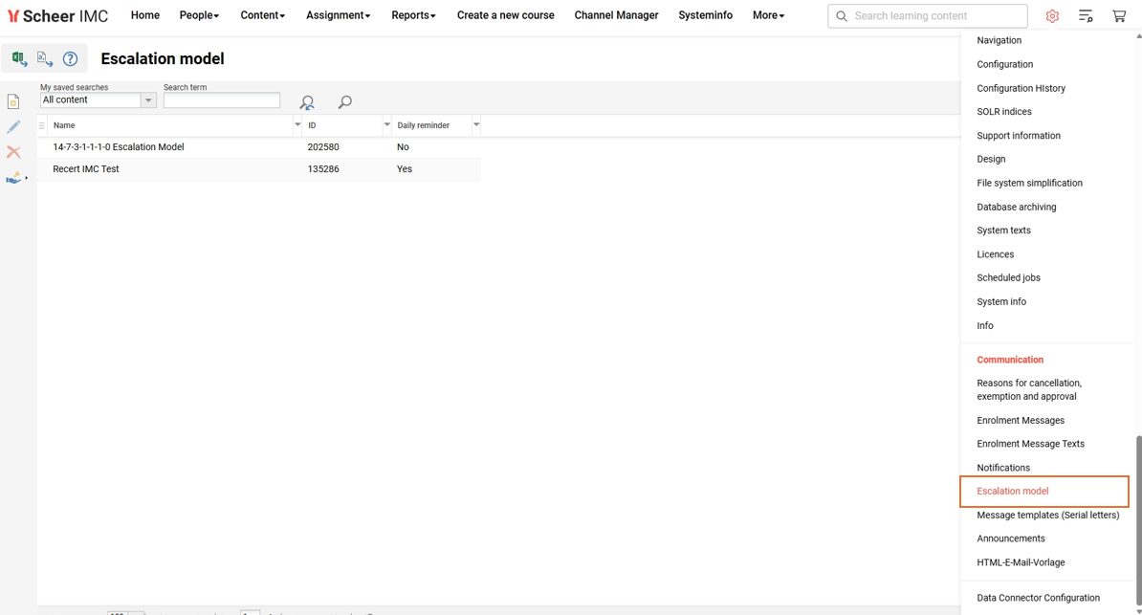The height and width of the screenshot is (615, 1142).
Task: Open the ID column filter arrow
Action: [x=386, y=124]
